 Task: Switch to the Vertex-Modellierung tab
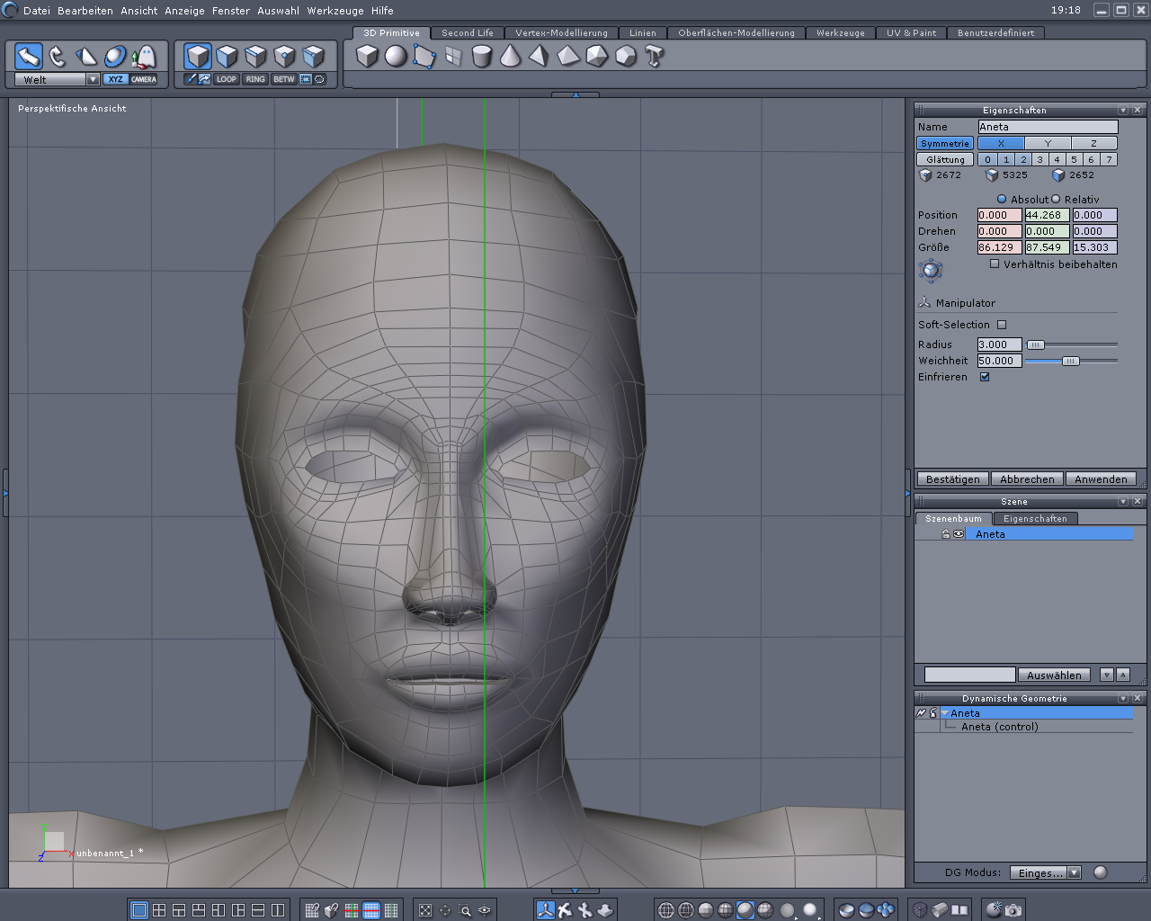[561, 33]
